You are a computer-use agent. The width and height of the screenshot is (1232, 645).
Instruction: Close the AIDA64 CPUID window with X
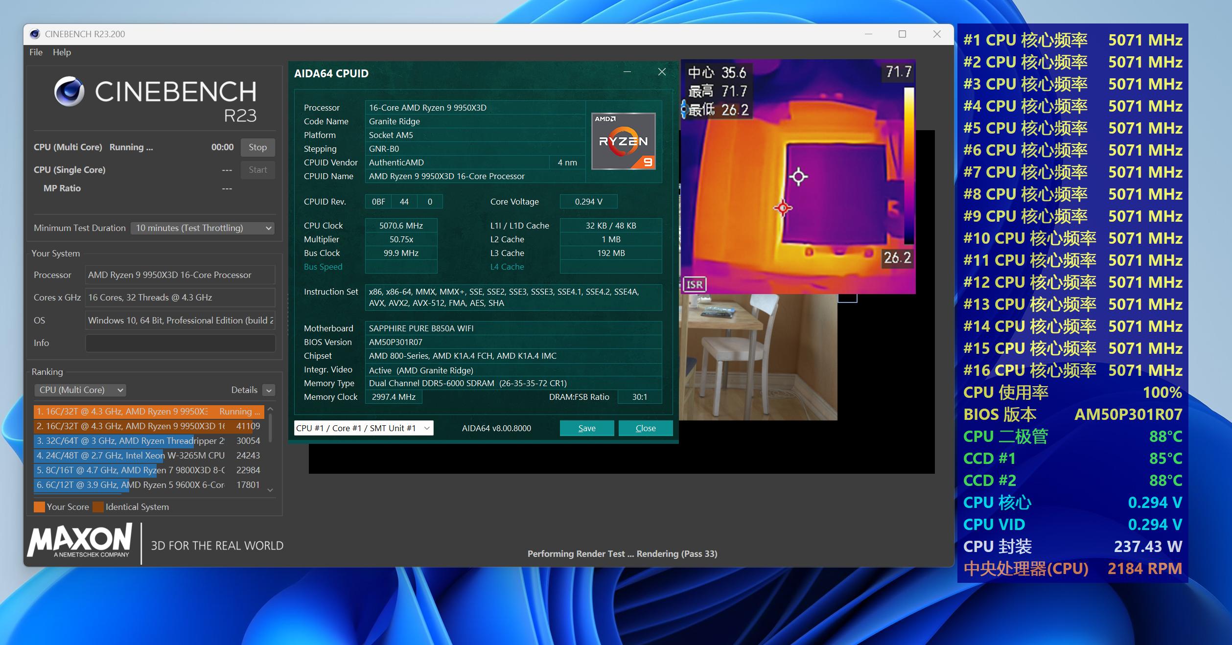click(662, 72)
